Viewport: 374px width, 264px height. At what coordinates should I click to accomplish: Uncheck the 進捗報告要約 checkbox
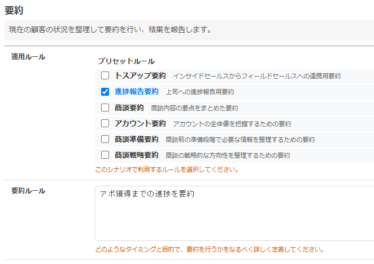pos(105,92)
